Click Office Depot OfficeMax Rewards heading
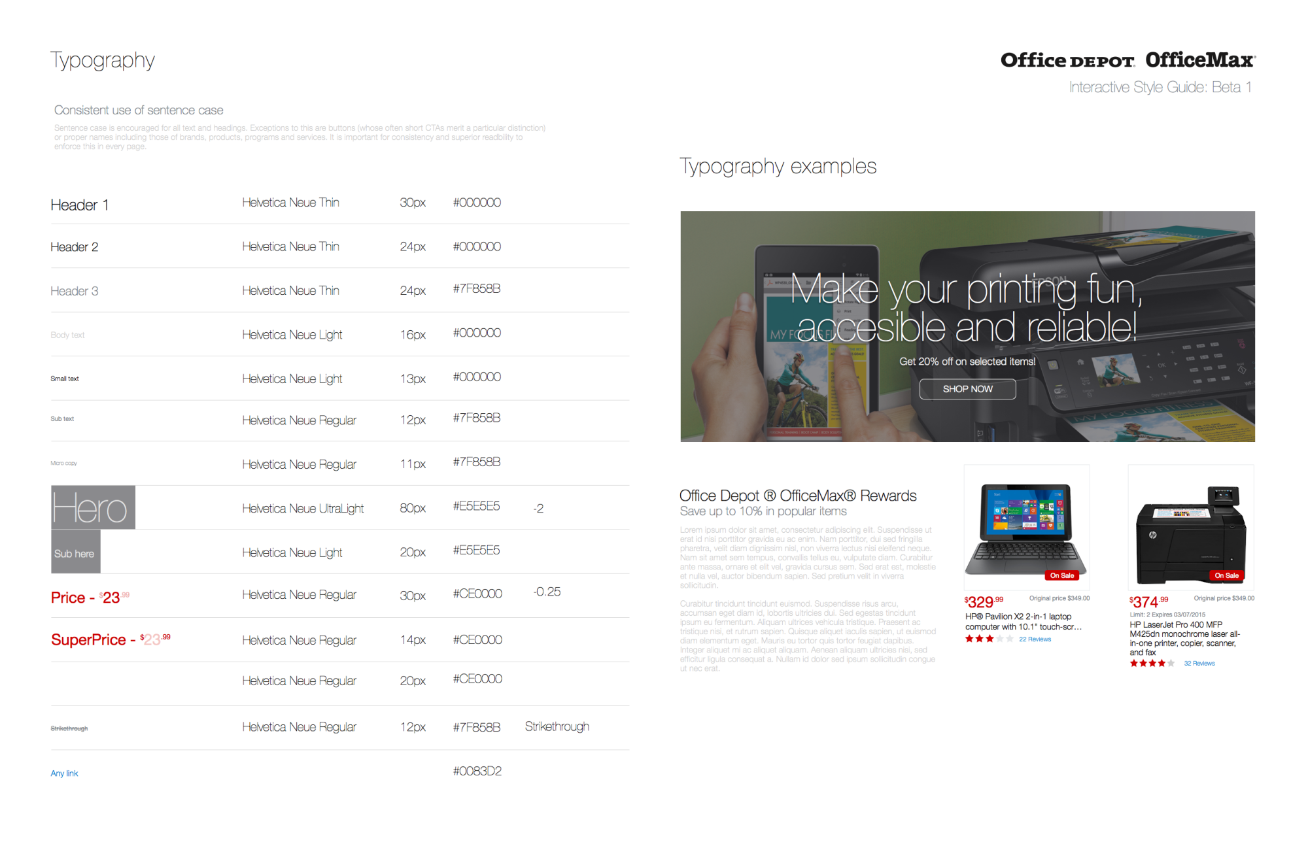1308x846 pixels. coord(798,496)
